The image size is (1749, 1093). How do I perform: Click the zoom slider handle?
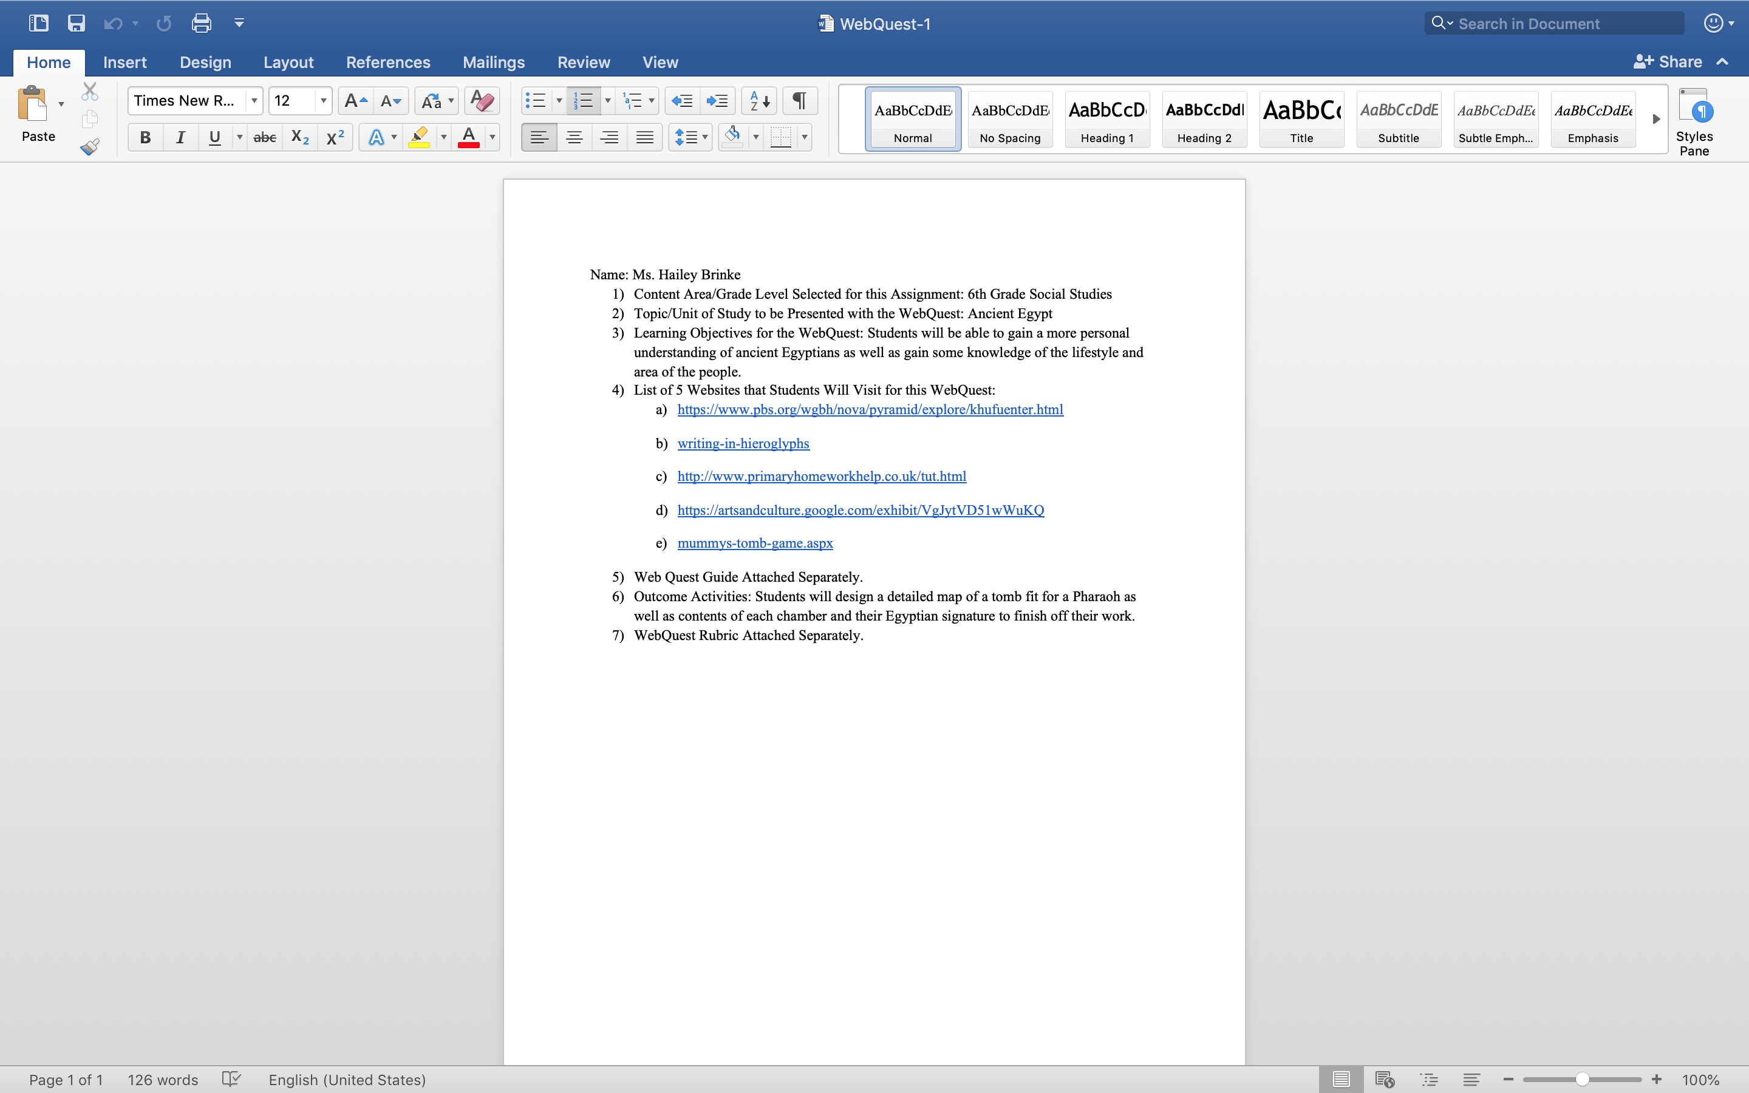tap(1582, 1079)
